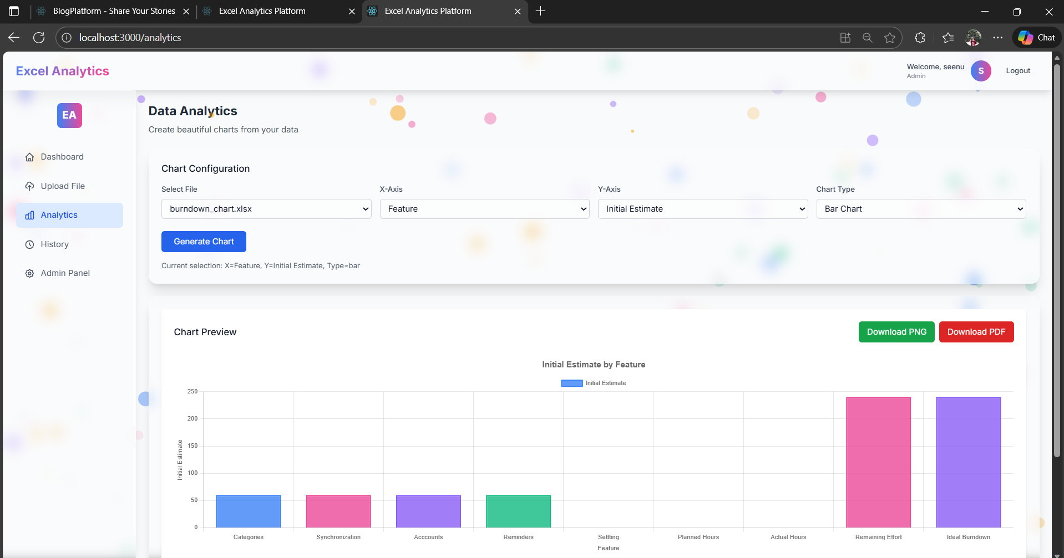The image size is (1064, 558).
Task: Click the Admin Panel gear icon
Action: [30, 273]
